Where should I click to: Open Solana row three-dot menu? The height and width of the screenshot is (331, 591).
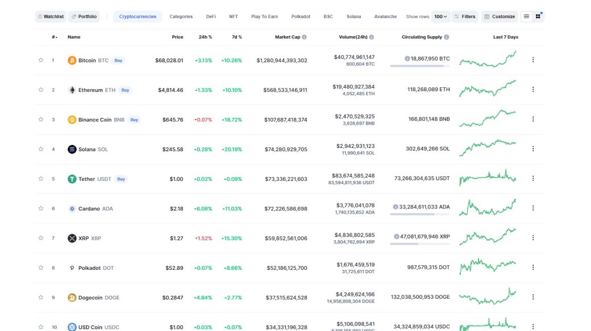click(x=533, y=149)
